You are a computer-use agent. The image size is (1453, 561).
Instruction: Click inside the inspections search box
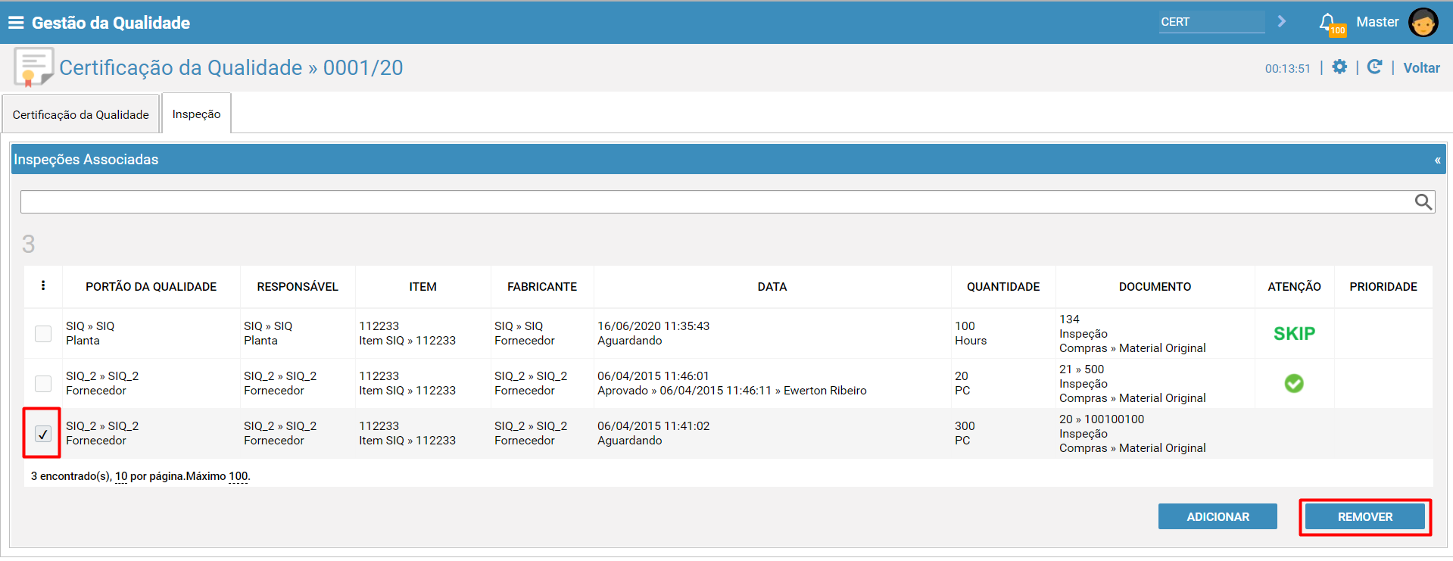point(716,201)
